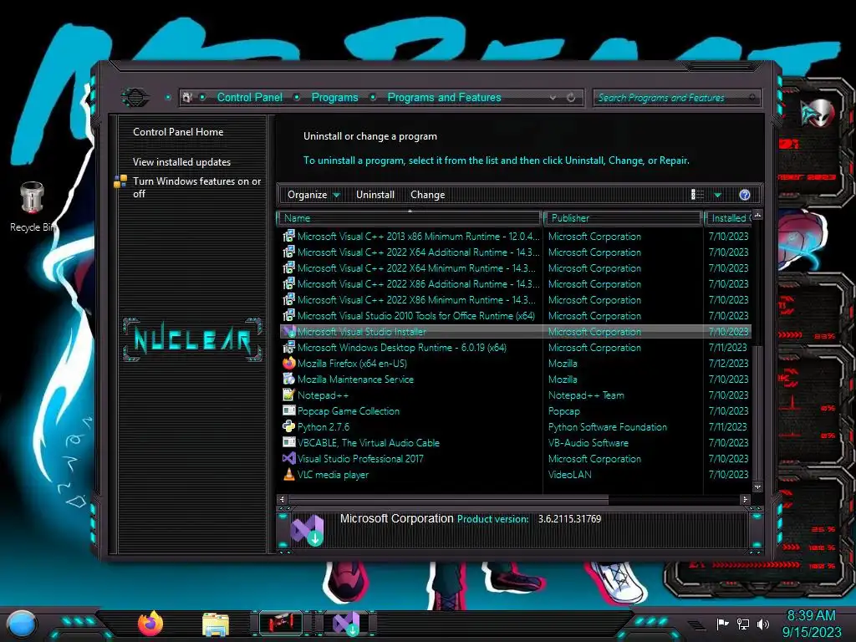Open the Recycle Bin desktop icon
Image resolution: width=856 pixels, height=642 pixels.
pyautogui.click(x=33, y=206)
